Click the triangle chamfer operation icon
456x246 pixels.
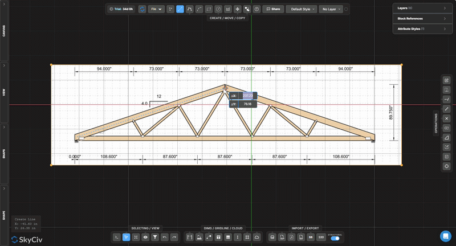[x=447, y=138]
